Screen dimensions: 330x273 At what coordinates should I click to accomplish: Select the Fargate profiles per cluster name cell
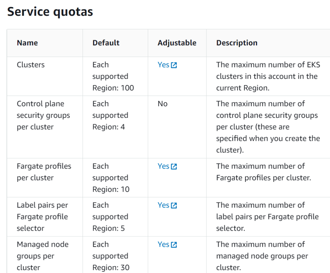coord(44,172)
